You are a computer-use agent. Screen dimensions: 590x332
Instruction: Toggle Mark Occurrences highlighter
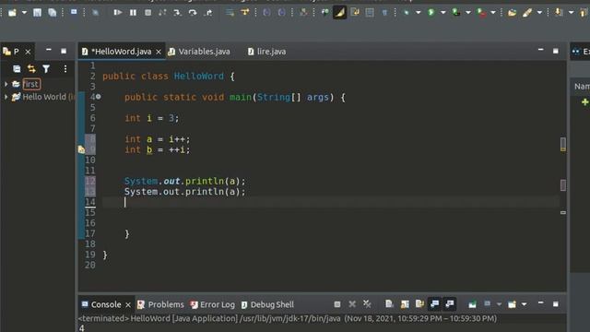tap(340, 13)
